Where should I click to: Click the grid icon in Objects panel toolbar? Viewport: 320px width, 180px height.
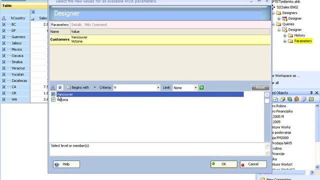[x=275, y=99]
